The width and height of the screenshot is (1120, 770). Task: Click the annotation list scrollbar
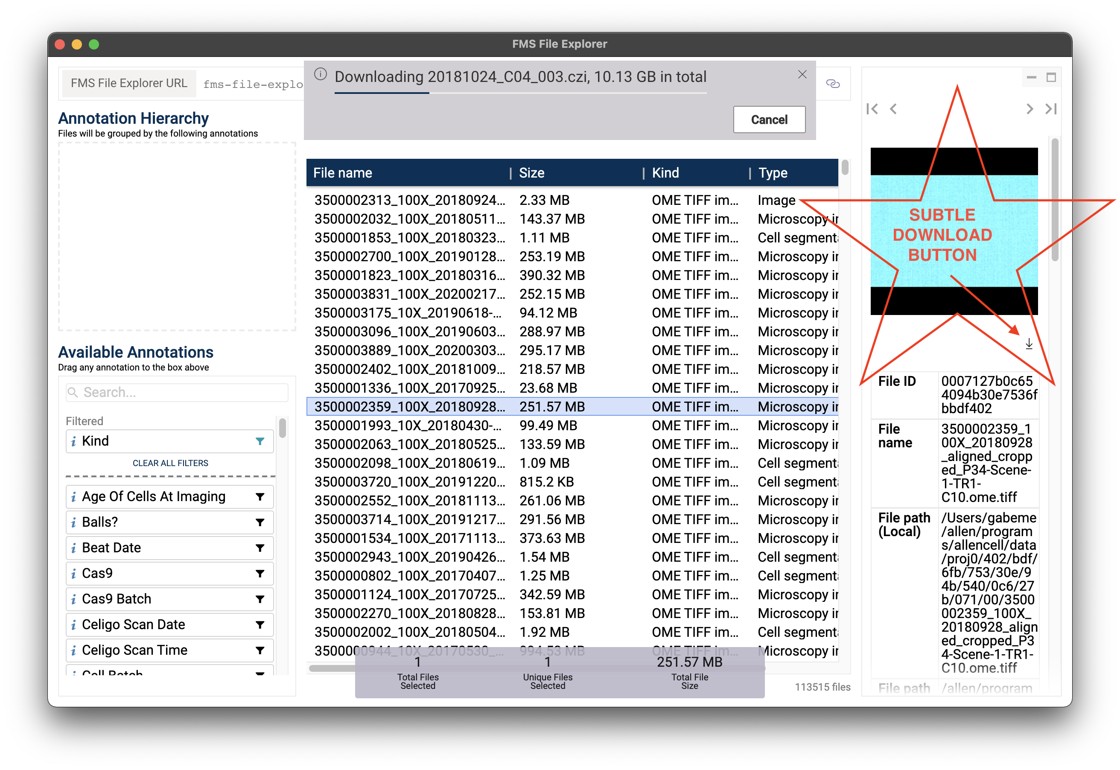coord(282,428)
